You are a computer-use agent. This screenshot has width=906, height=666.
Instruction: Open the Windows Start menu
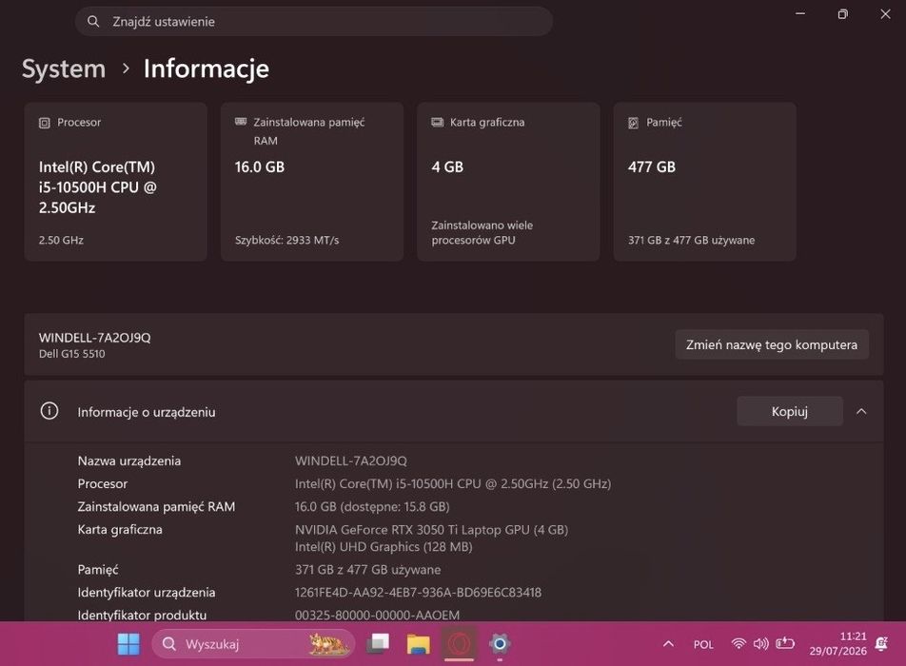pyautogui.click(x=128, y=643)
